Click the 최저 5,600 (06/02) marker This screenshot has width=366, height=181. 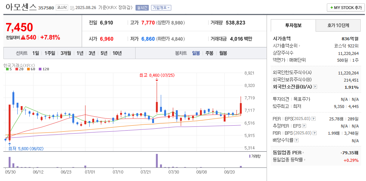26,149
